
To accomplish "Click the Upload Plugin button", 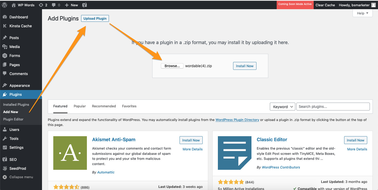I will point(95,18).
